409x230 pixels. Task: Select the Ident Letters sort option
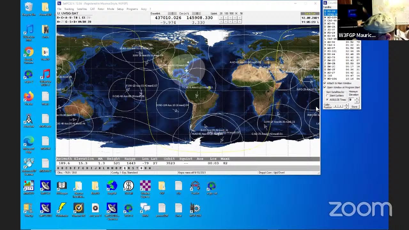pos(327,96)
